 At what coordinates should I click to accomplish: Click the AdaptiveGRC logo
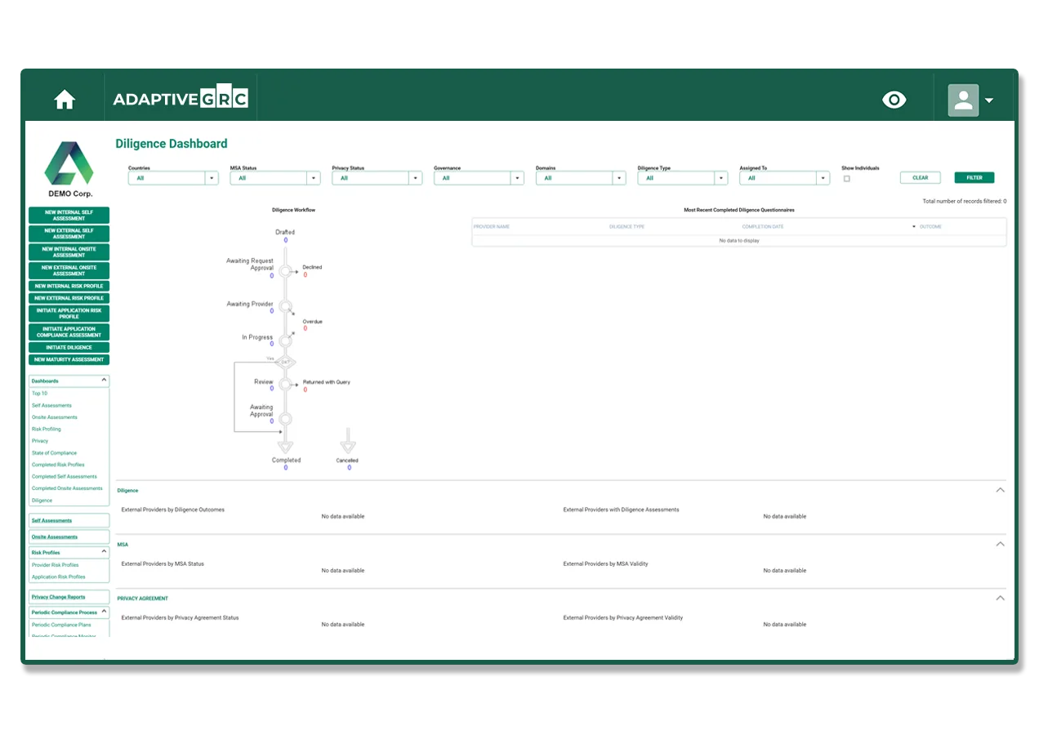click(181, 99)
